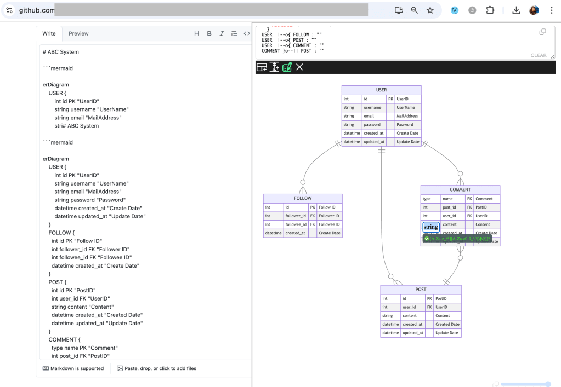Toggle bold formatting in markdown toolbar
The height and width of the screenshot is (387, 561).
pos(209,34)
